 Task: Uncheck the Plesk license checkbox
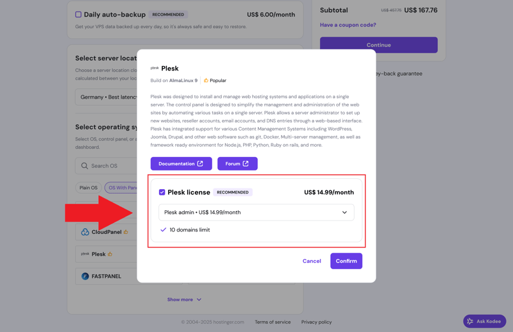[162, 192]
